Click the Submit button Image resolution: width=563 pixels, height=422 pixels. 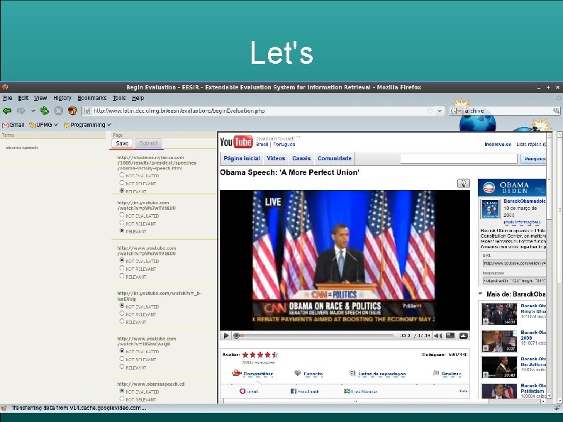pos(149,143)
